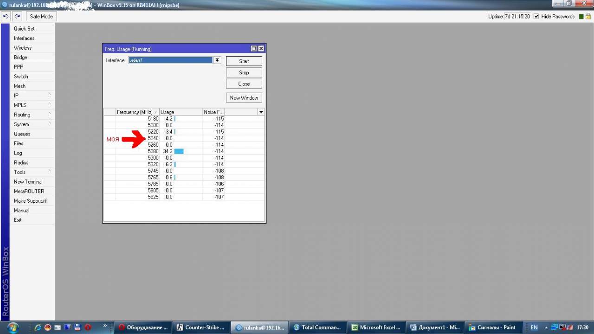The height and width of the screenshot is (334, 594).
Task: Open the MetaROUTER menu item
Action: point(32,191)
